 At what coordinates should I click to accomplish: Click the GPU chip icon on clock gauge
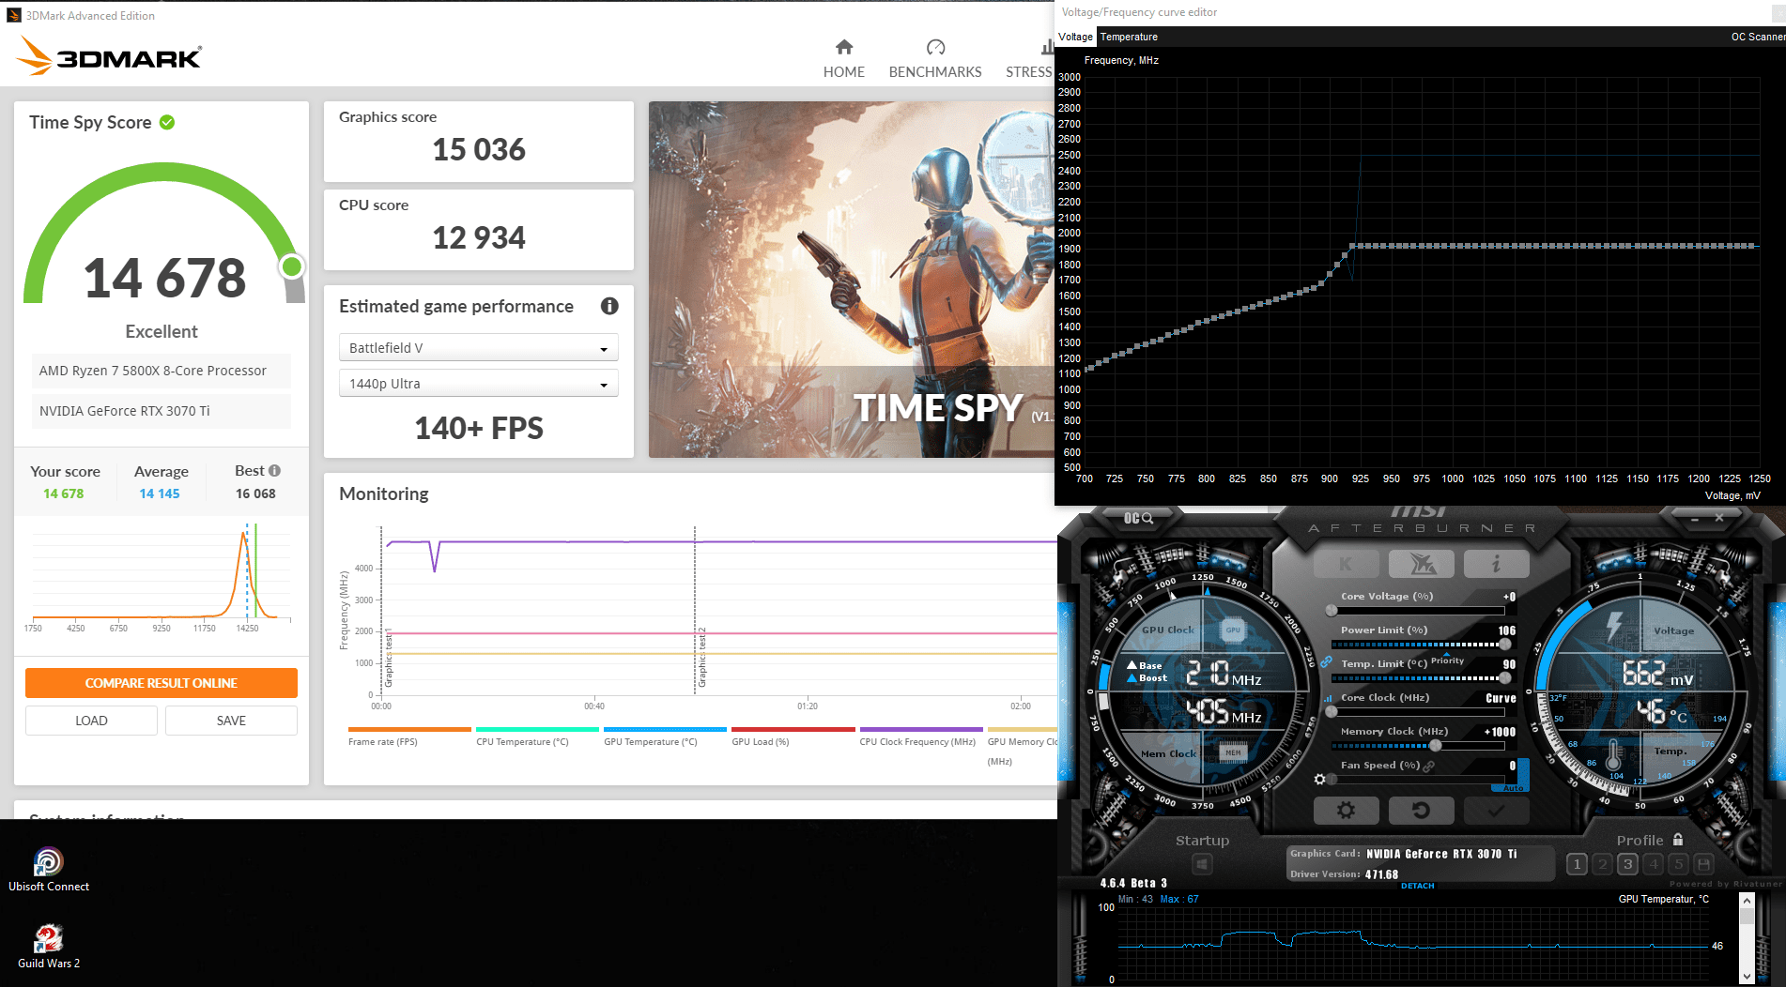(x=1233, y=630)
